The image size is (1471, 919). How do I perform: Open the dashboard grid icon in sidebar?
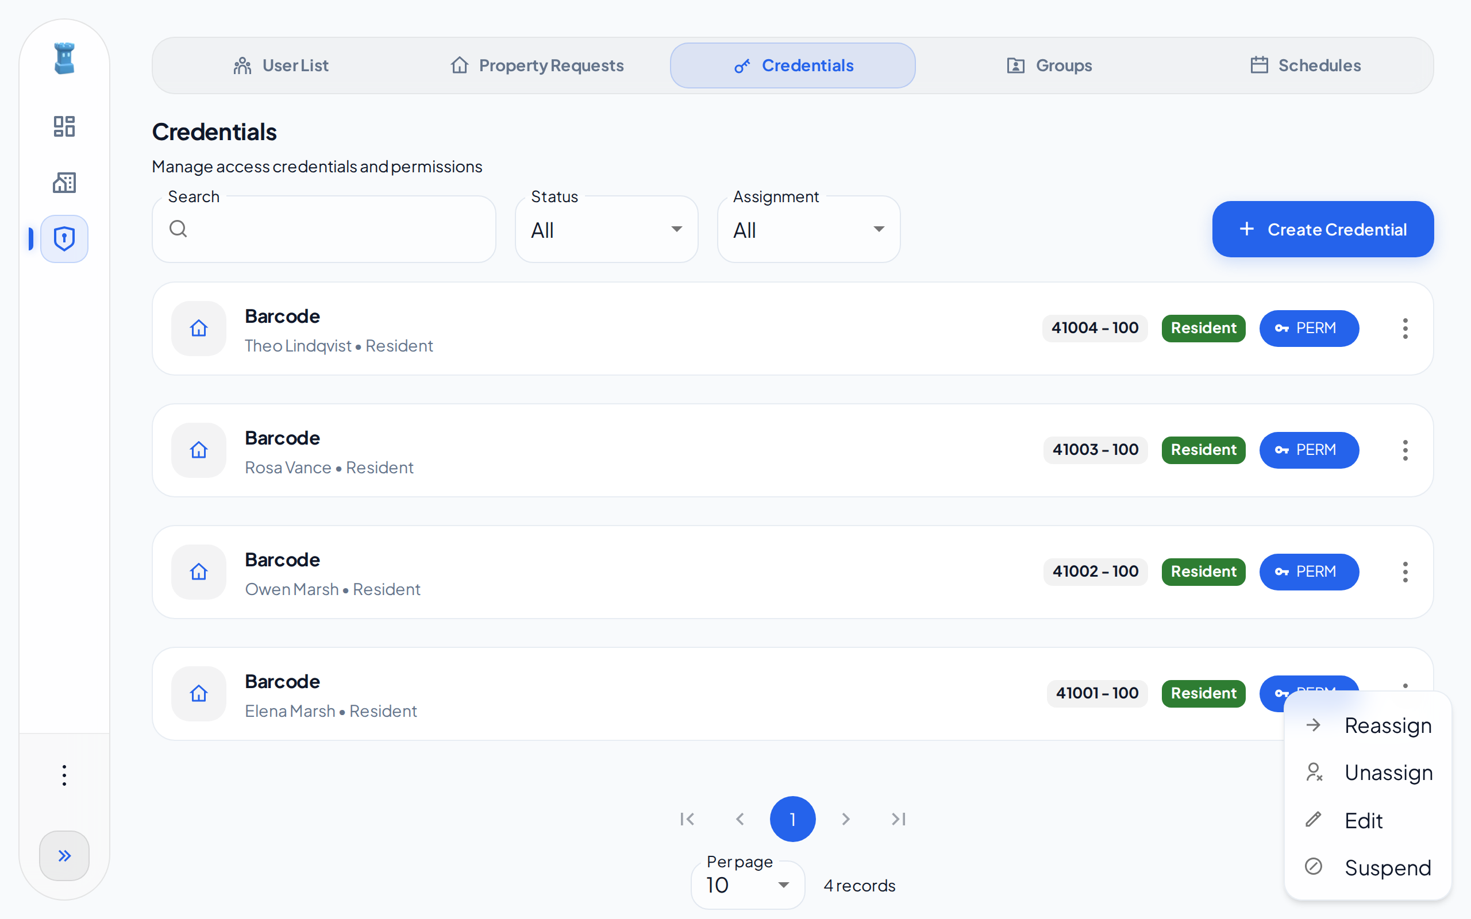pyautogui.click(x=64, y=126)
